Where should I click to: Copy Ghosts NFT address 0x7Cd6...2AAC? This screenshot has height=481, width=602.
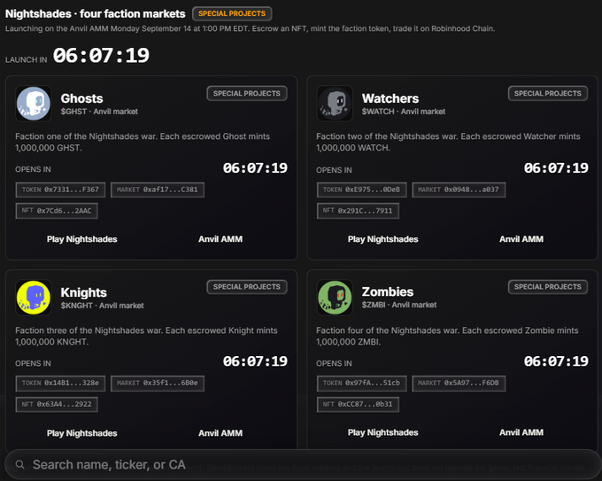pos(57,211)
